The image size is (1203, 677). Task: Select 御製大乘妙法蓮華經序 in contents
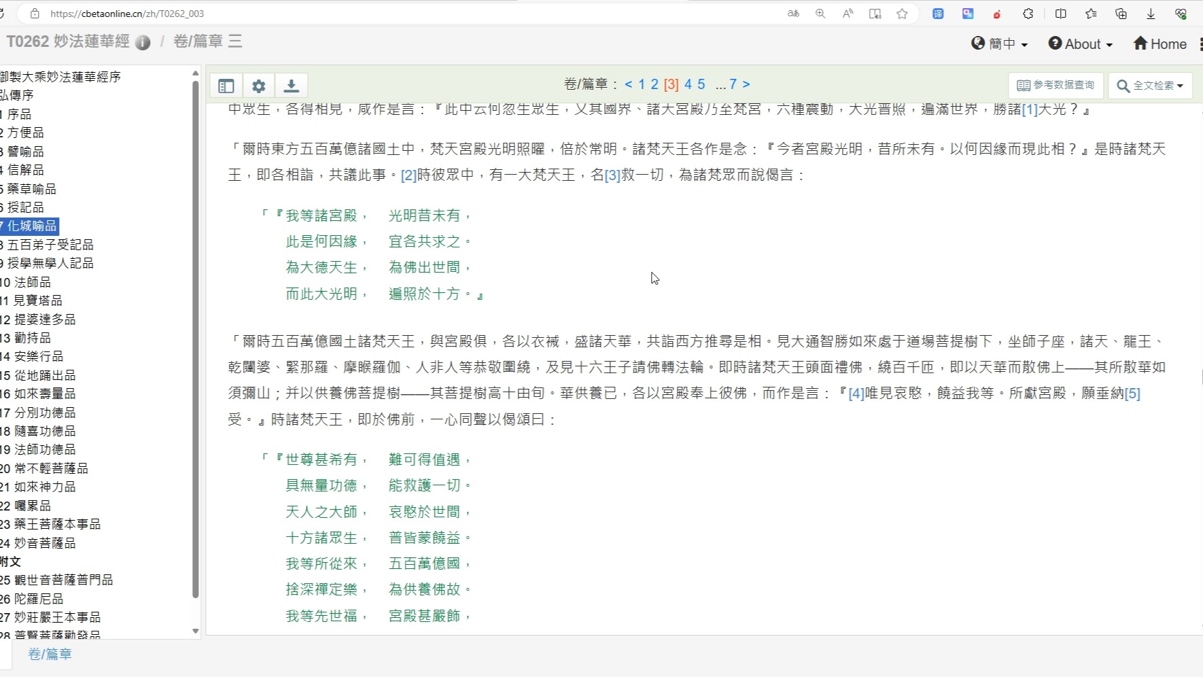point(60,77)
